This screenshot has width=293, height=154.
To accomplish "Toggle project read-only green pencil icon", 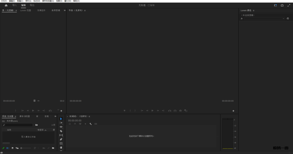I will 3,148.
